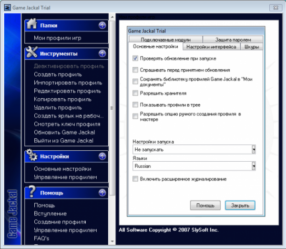Collapse the Помощь section arrow

[102, 193]
